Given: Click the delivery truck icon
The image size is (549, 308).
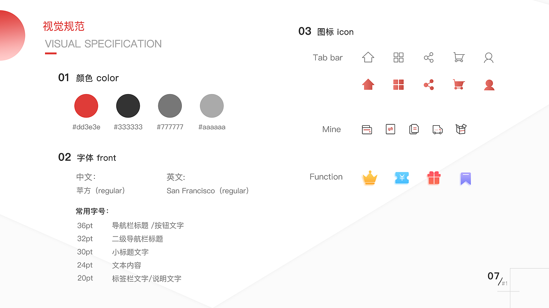Looking at the screenshot, I should (437, 130).
